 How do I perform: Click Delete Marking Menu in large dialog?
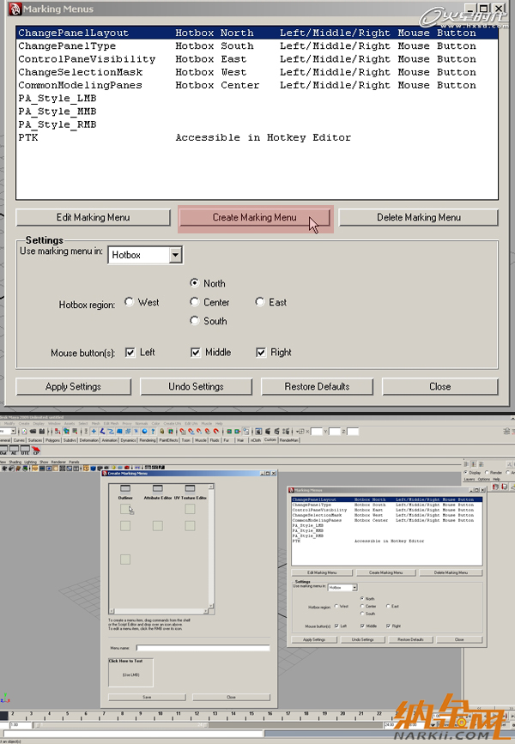pyautogui.click(x=418, y=217)
